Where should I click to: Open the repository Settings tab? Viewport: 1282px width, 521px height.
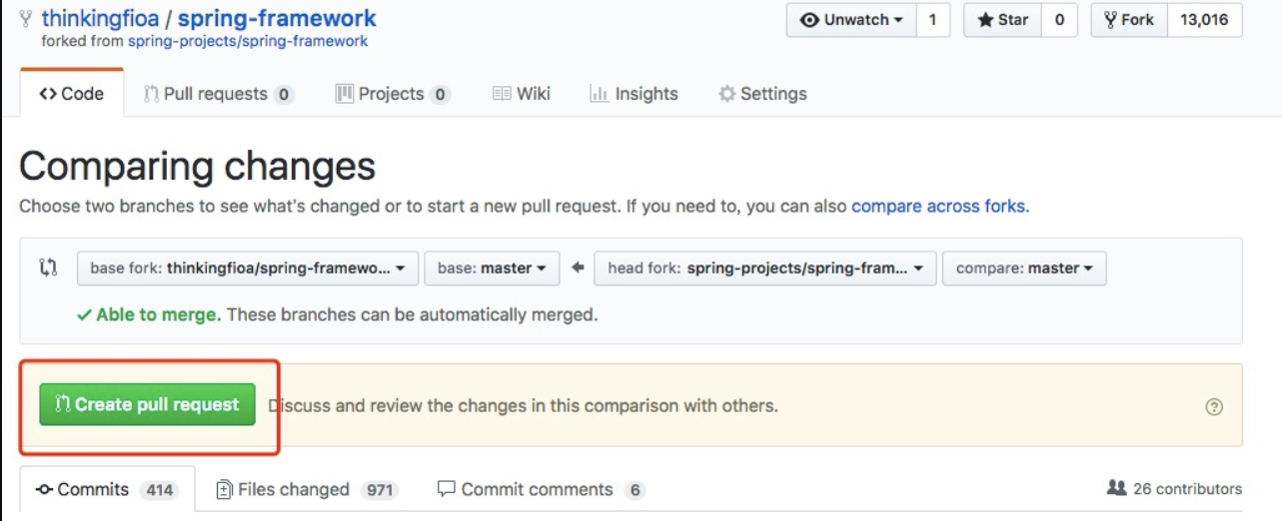pos(762,94)
